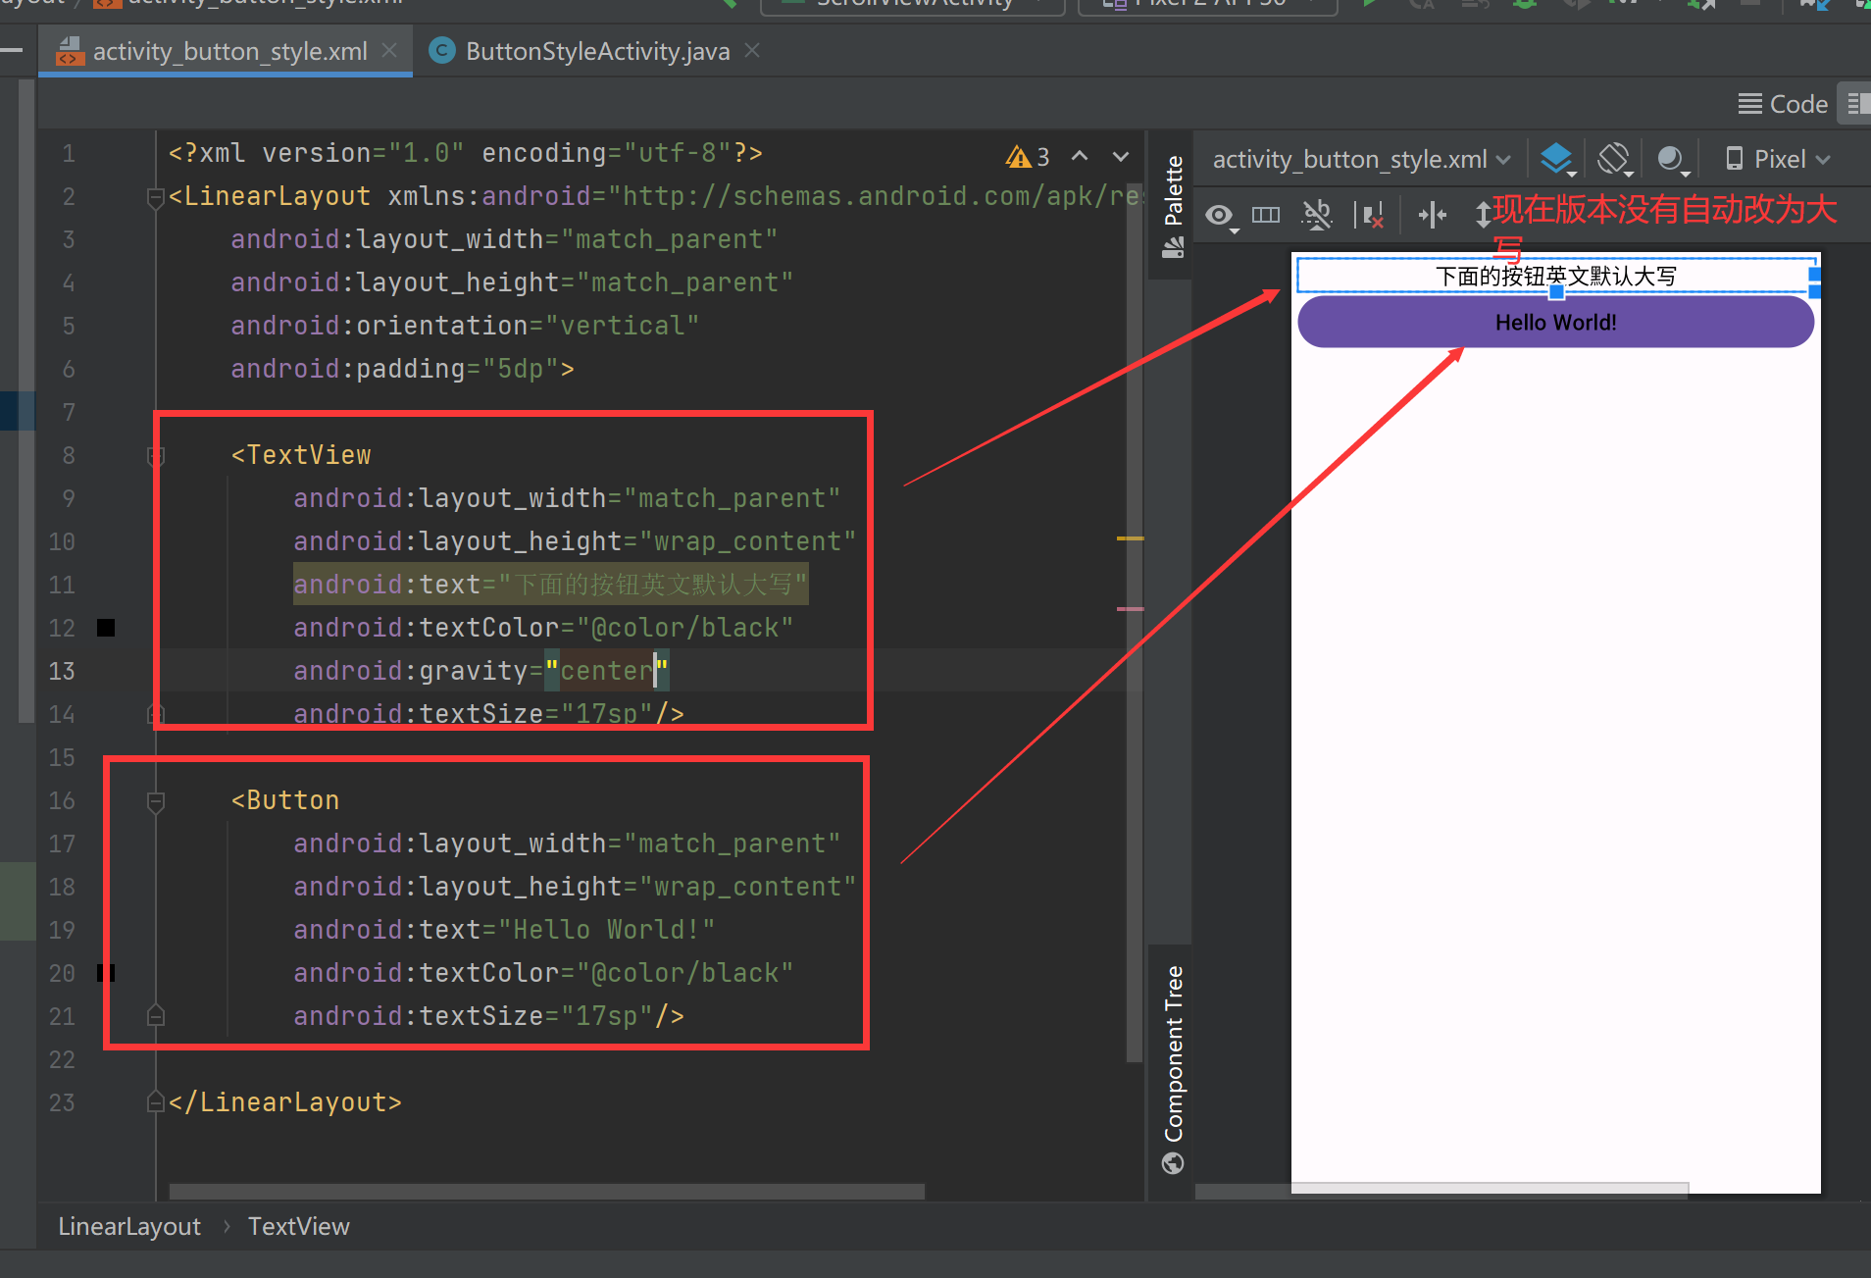Click the warnings indicator showing 3
Screen dimensions: 1871x1278
tap(1028, 157)
